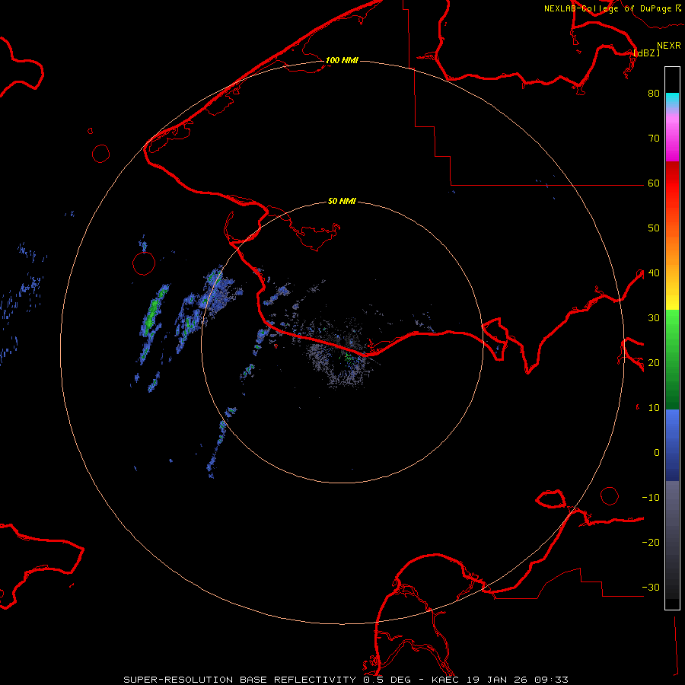Pick the cyan segment atop the color scale
The width and height of the screenshot is (685, 685).
672,100
